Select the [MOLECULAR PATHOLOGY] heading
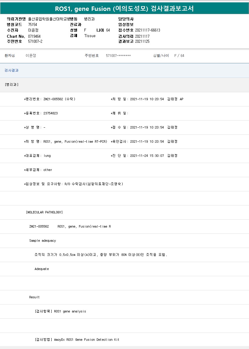This screenshot has width=249, height=349. pyautogui.click(x=44, y=212)
